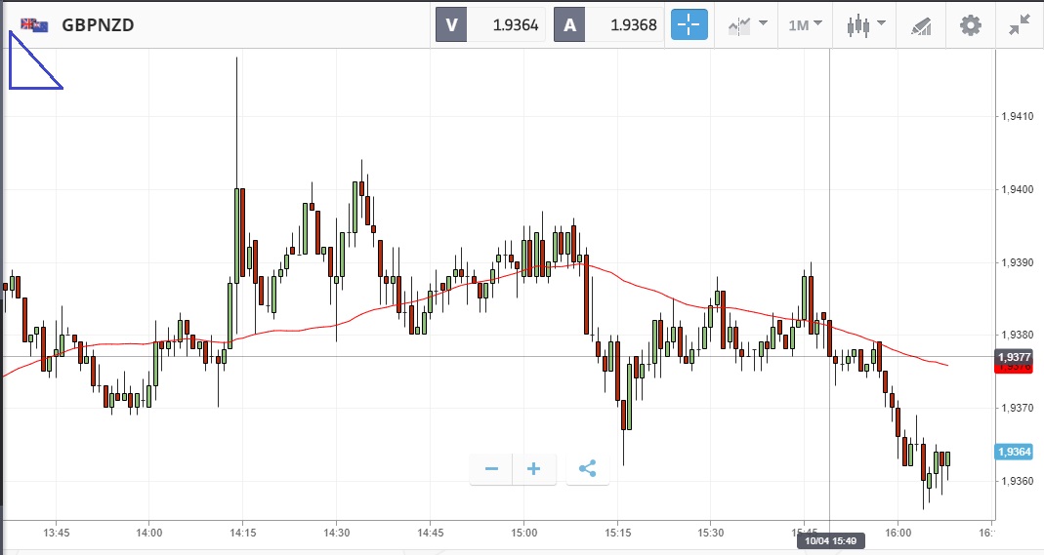Open the 1M timeframe dropdown

[806, 25]
